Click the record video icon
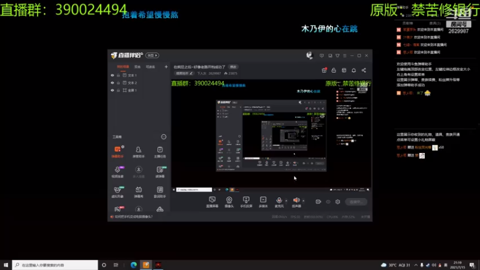Screen dimensions: 480x270 tap(319, 202)
